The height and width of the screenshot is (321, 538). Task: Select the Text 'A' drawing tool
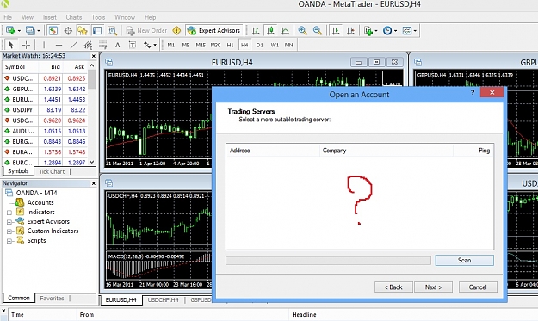point(117,45)
